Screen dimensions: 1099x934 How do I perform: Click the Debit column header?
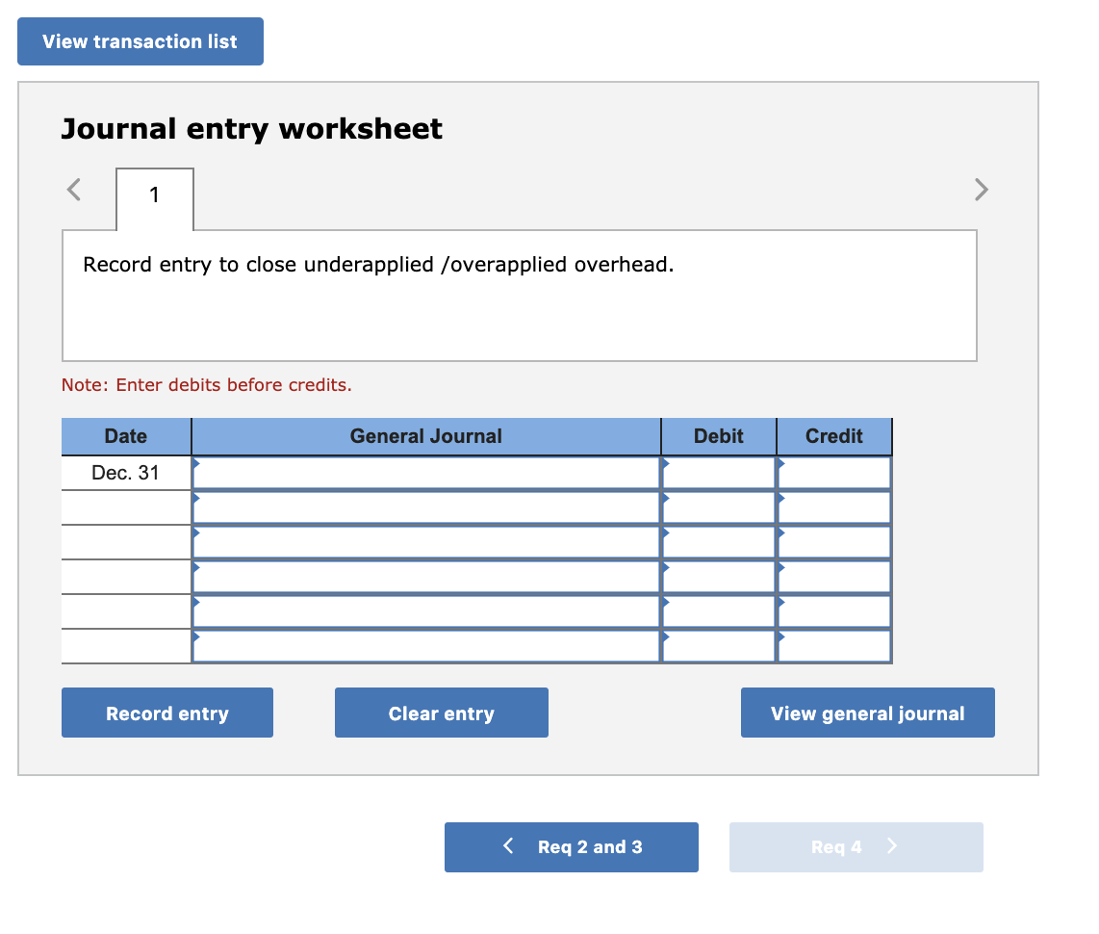click(719, 436)
